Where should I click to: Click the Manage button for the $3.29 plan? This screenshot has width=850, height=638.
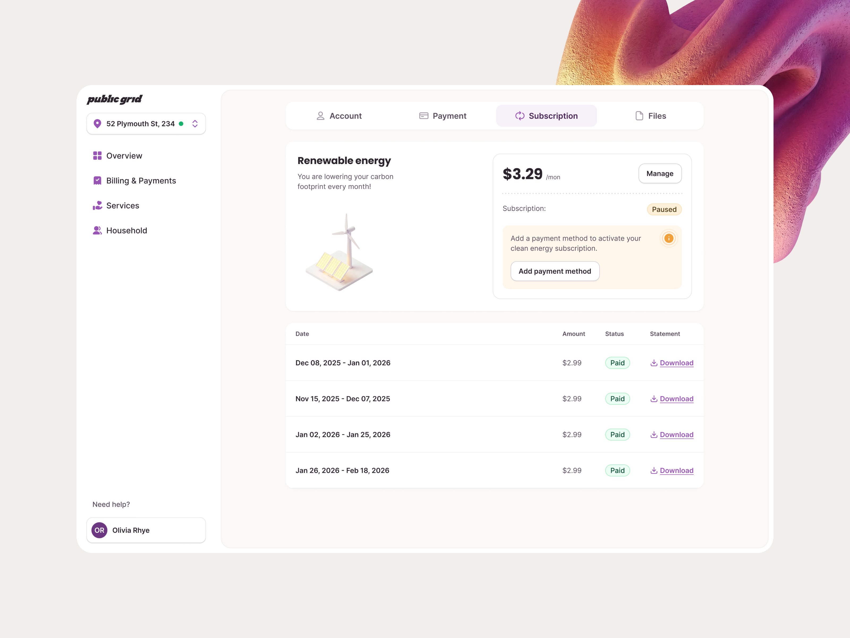pos(660,173)
